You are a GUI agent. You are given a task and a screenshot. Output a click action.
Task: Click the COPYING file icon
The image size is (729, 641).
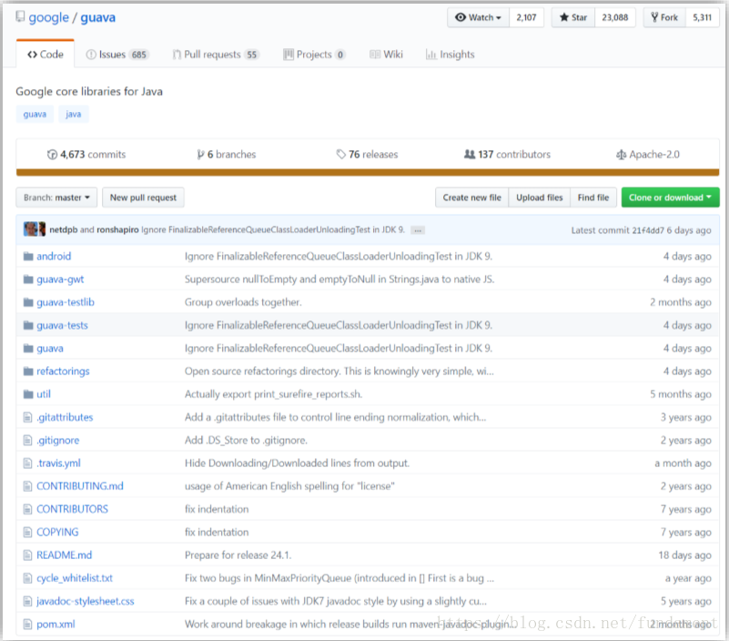28,532
